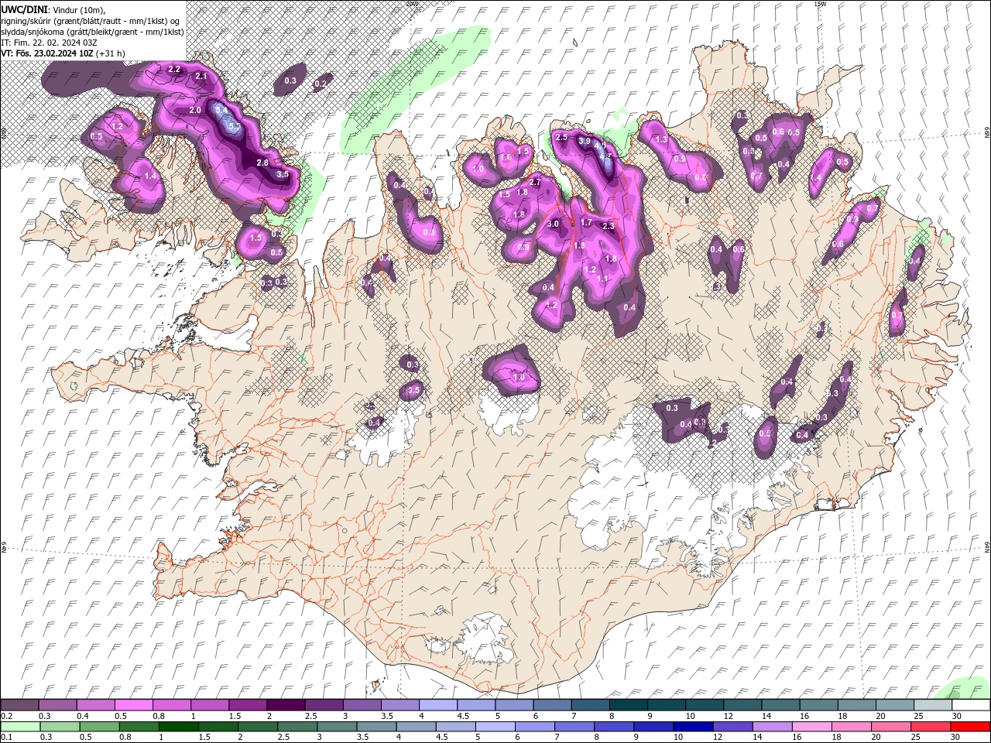Click the 1.6 snowfall value on the map
Image resolution: width=991 pixels, height=743 pixels.
506,157
